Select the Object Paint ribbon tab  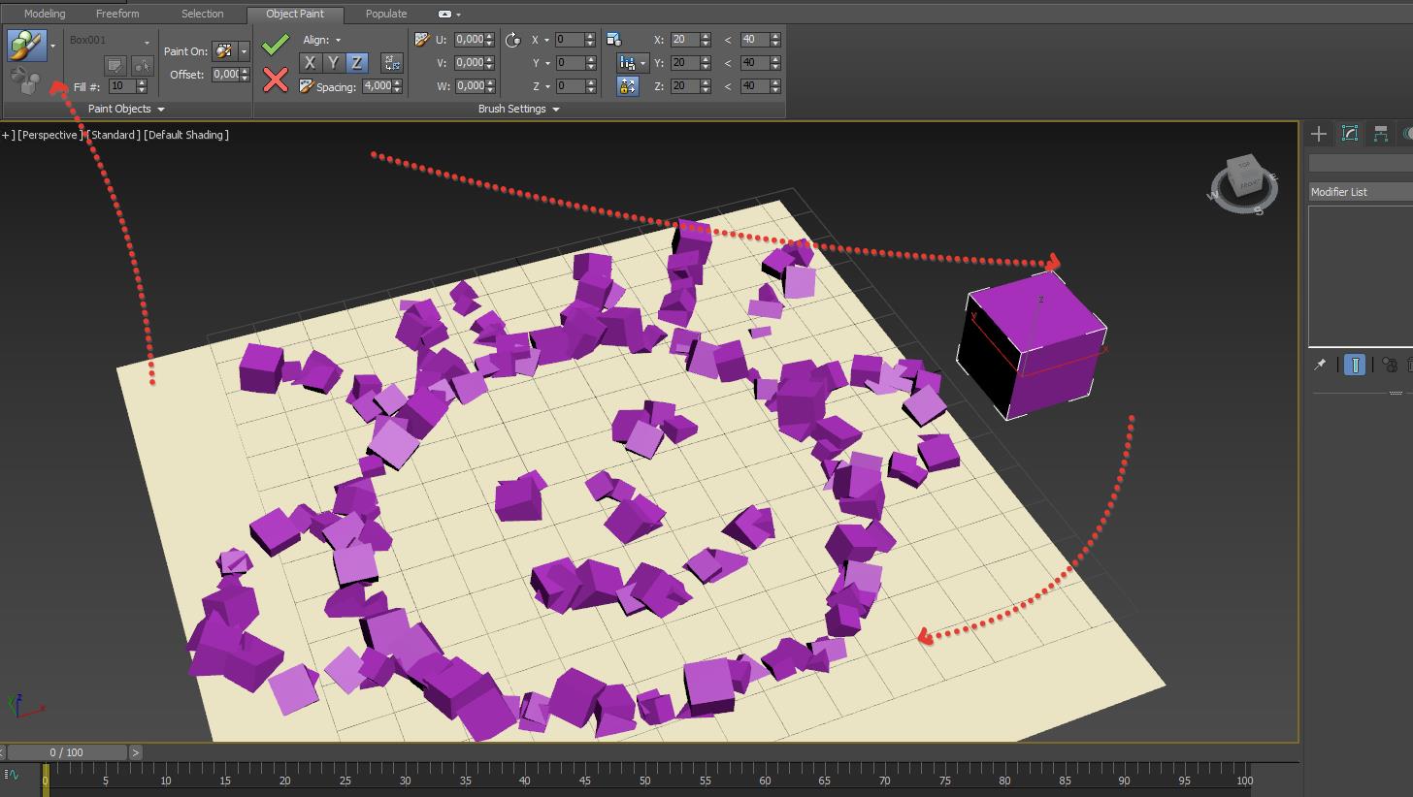tap(295, 14)
